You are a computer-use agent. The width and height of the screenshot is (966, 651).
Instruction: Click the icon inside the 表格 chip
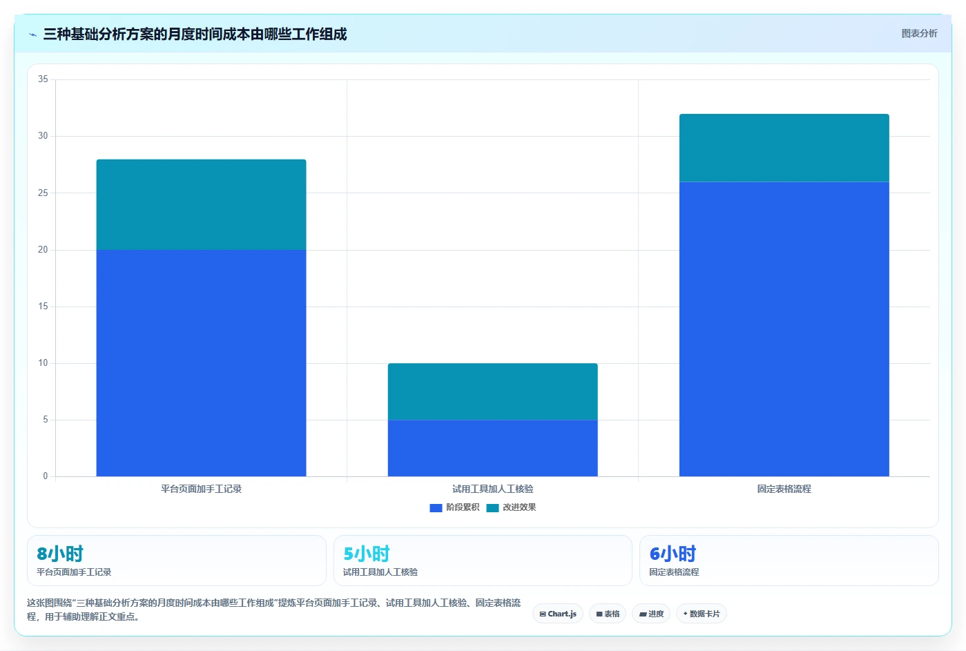[x=599, y=614]
